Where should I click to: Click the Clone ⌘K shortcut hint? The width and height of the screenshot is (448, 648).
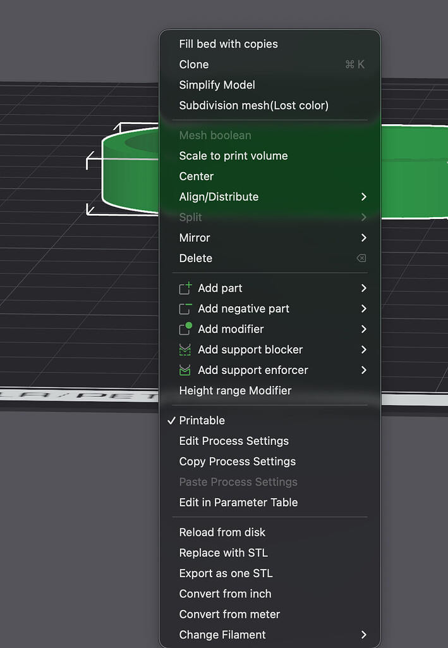click(354, 65)
